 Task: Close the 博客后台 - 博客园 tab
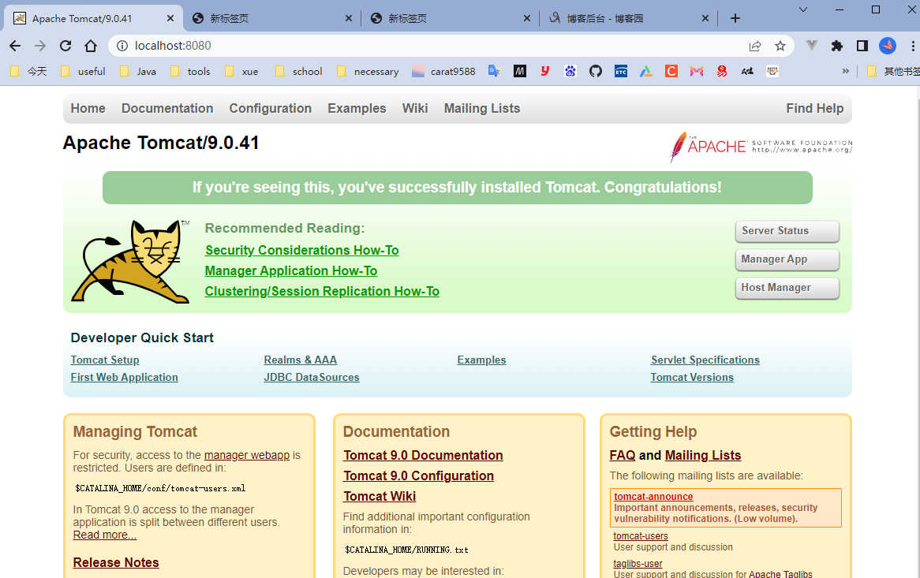[705, 18]
